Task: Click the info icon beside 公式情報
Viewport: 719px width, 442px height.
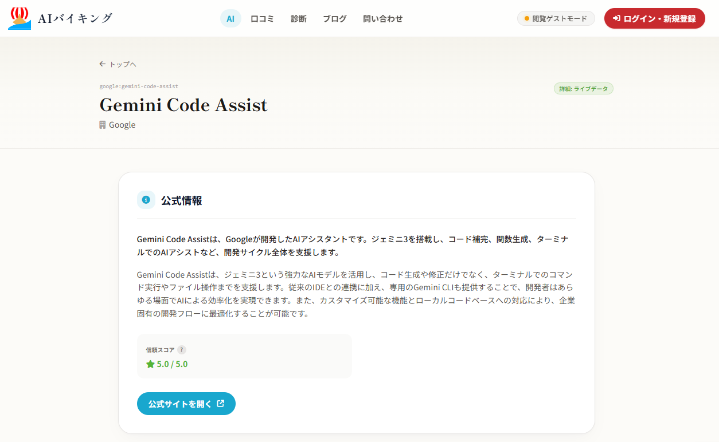Action: 146,200
